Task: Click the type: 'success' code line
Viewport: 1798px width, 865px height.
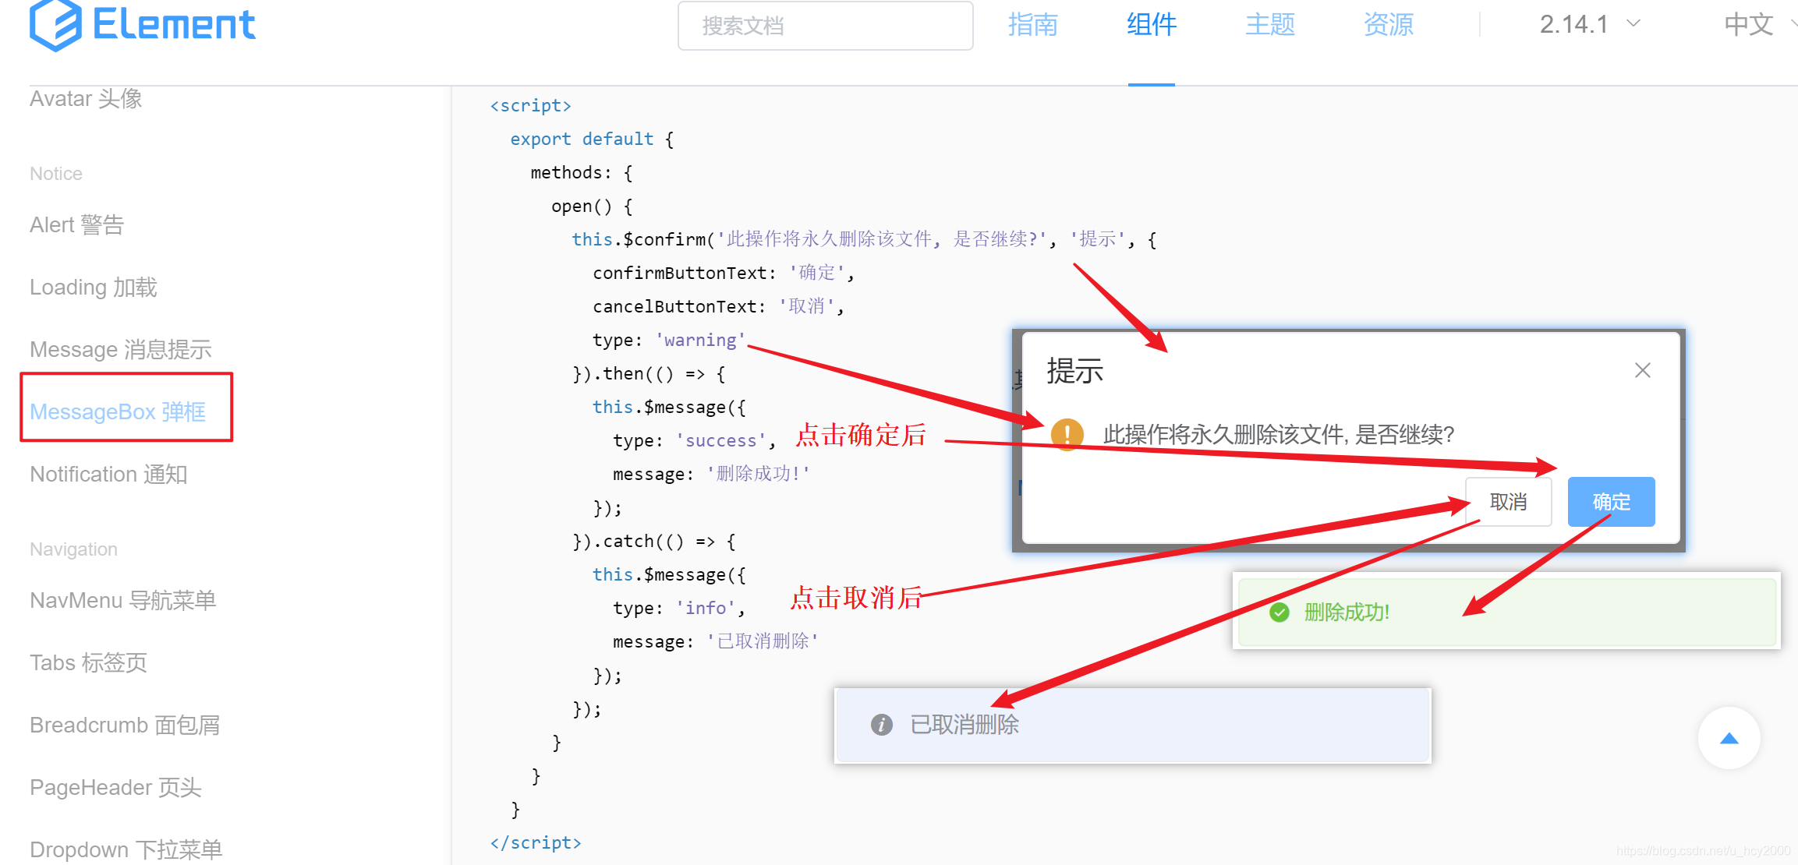Action: [x=695, y=440]
